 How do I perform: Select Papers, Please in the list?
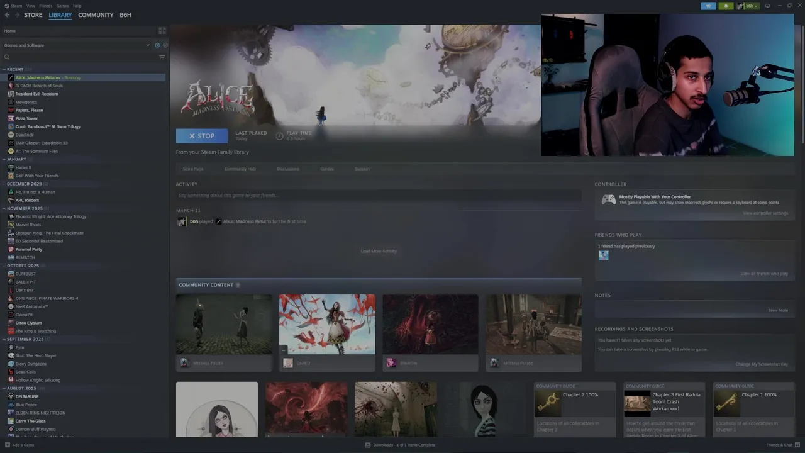tap(29, 110)
